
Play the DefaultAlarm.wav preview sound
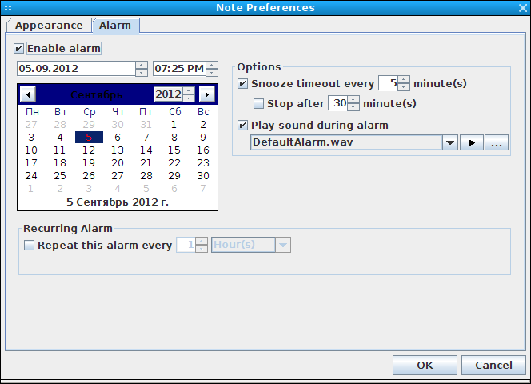tap(471, 142)
